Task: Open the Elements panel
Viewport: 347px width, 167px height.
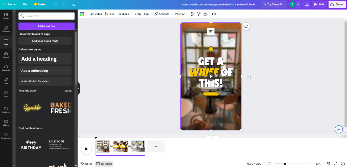Action: click(x=6, y=29)
